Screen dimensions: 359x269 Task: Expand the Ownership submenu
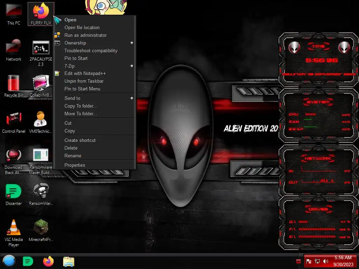click(95, 43)
